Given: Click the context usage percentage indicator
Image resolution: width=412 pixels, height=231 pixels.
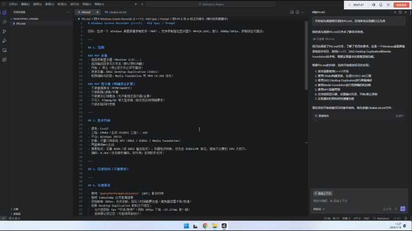Looking at the screenshot, I should [387, 209].
